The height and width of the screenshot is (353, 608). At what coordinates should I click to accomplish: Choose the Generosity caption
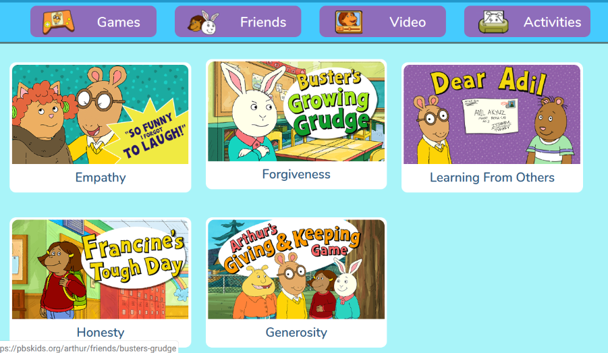[296, 333]
